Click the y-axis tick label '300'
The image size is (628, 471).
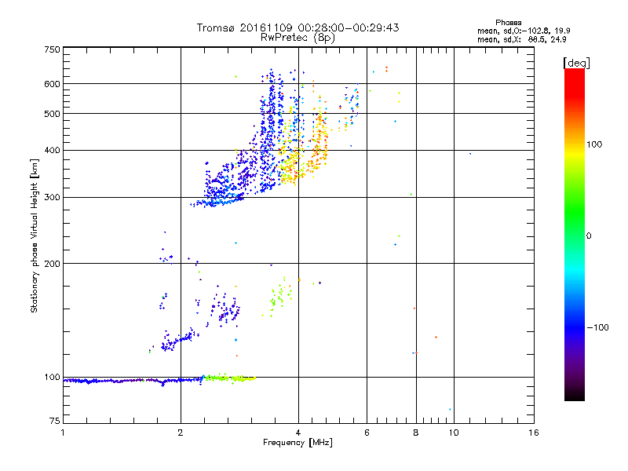(52, 198)
